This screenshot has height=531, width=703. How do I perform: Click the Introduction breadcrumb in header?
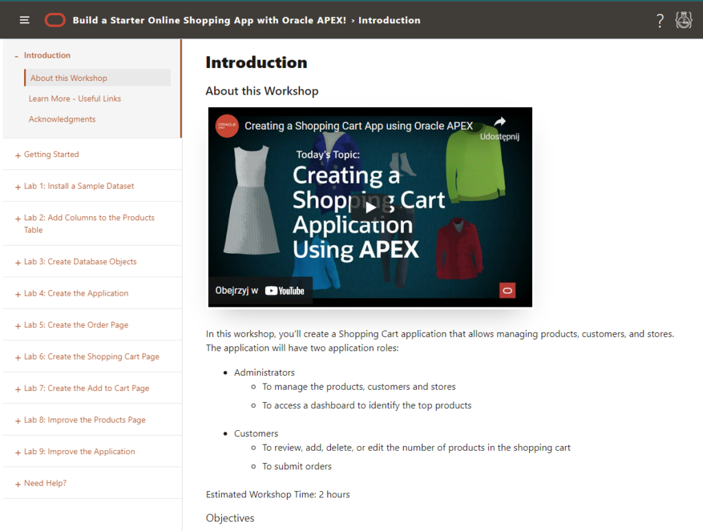coord(389,20)
